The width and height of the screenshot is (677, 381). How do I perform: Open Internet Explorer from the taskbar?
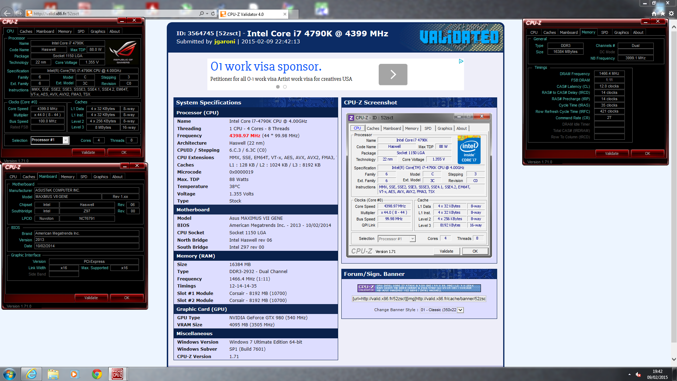click(x=31, y=374)
